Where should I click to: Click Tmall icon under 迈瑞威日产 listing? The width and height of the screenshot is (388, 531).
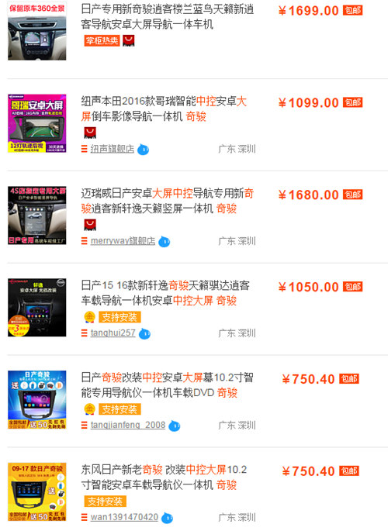90,225
